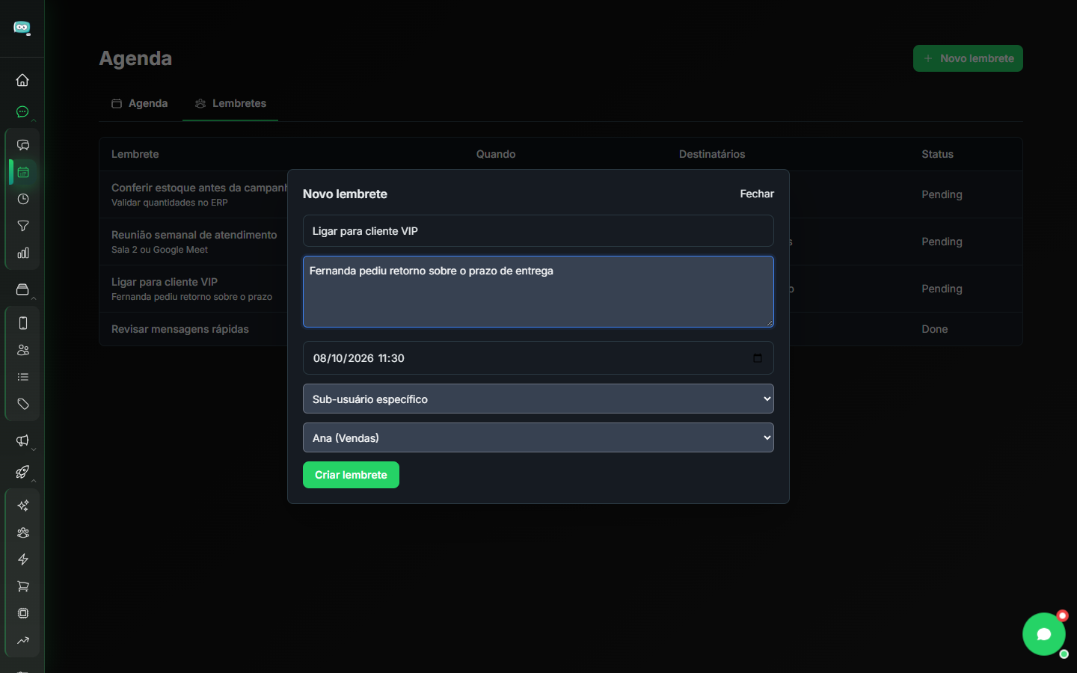This screenshot has height=673, width=1077.
Task: Click the app logo at top left
Action: click(x=22, y=28)
